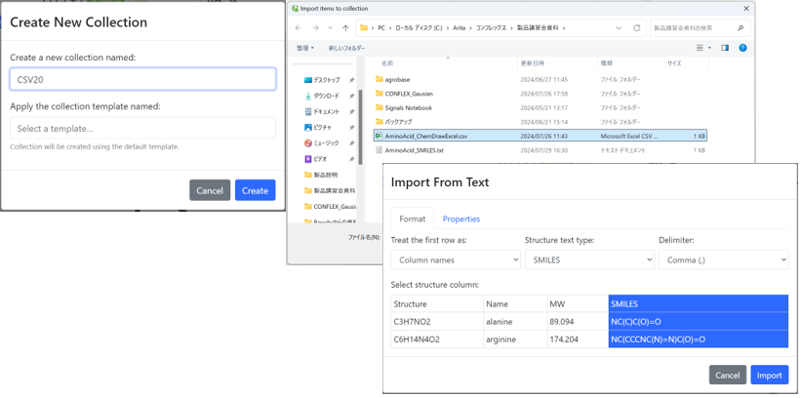Select the Format tab

tap(412, 219)
